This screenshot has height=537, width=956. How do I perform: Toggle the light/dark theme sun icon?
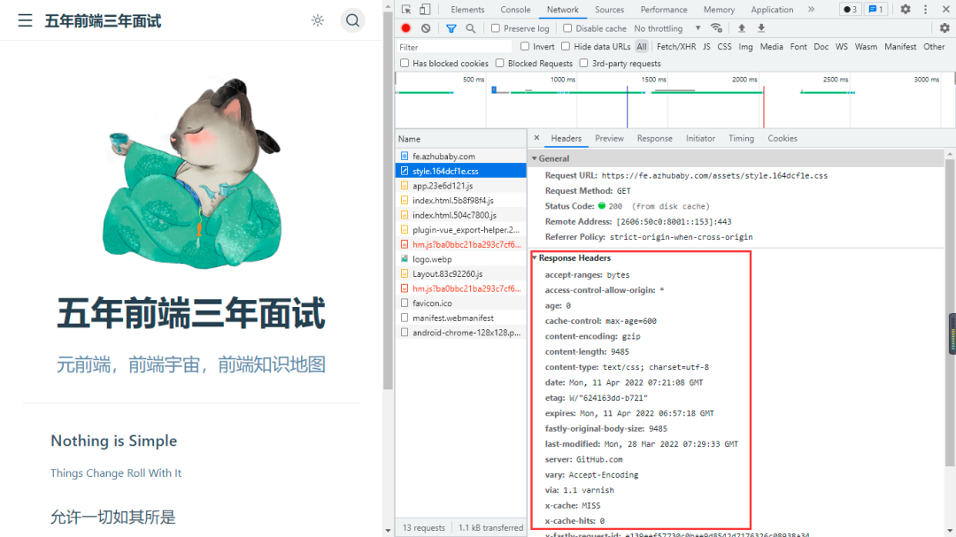pos(318,20)
